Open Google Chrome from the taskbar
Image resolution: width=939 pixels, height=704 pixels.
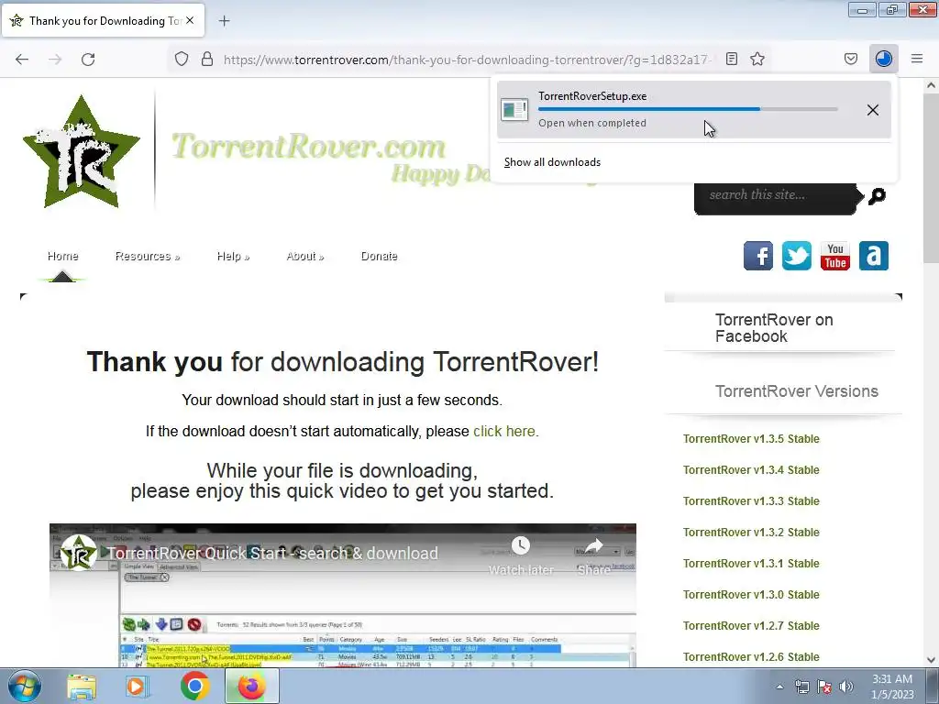(194, 686)
